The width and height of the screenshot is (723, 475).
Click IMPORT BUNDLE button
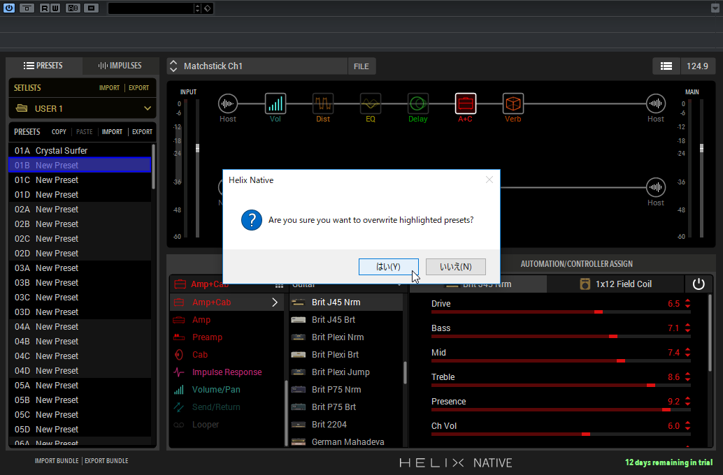pyautogui.click(x=57, y=461)
